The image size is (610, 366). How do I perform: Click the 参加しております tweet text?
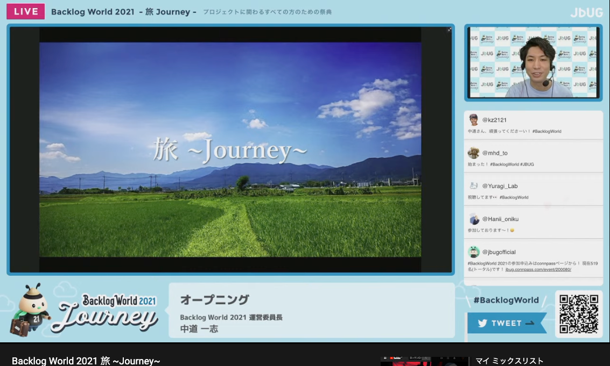pyautogui.click(x=491, y=231)
